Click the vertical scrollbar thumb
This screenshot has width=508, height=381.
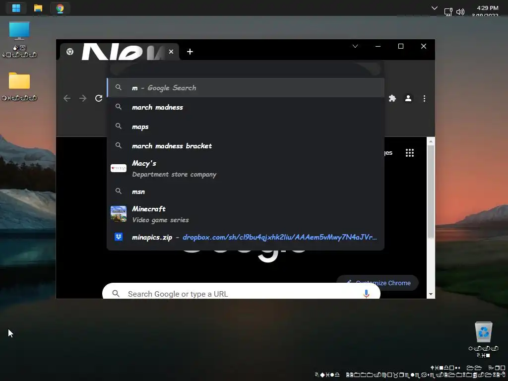coord(431,191)
